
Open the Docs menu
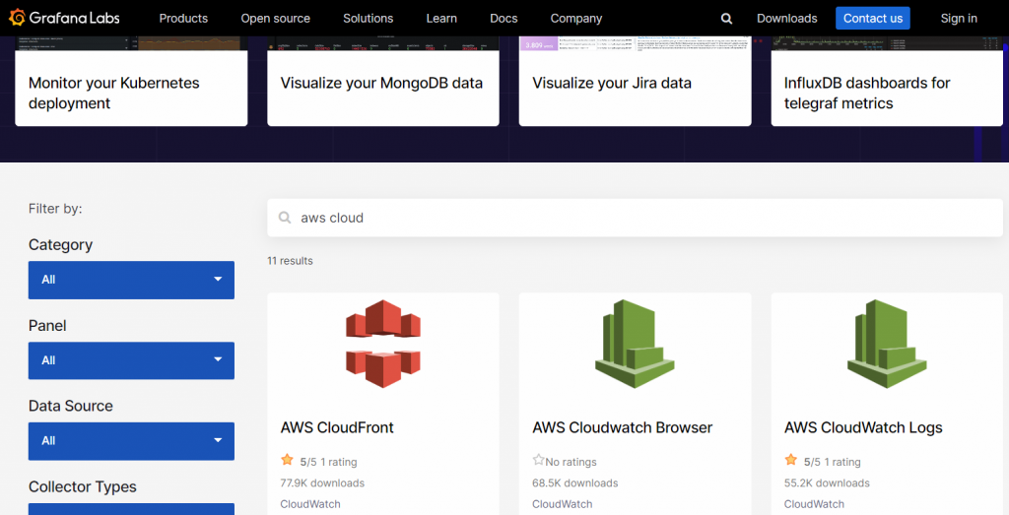pos(504,19)
